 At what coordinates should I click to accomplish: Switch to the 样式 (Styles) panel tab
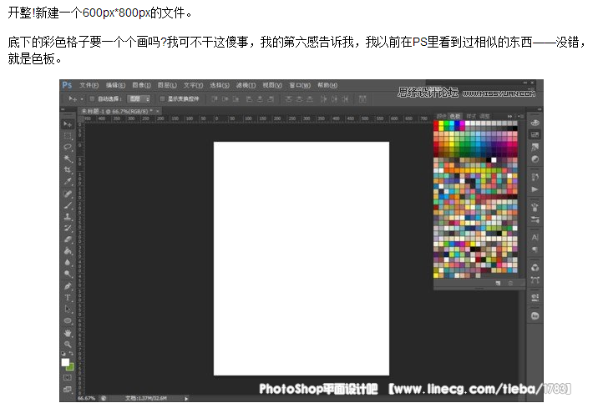471,116
